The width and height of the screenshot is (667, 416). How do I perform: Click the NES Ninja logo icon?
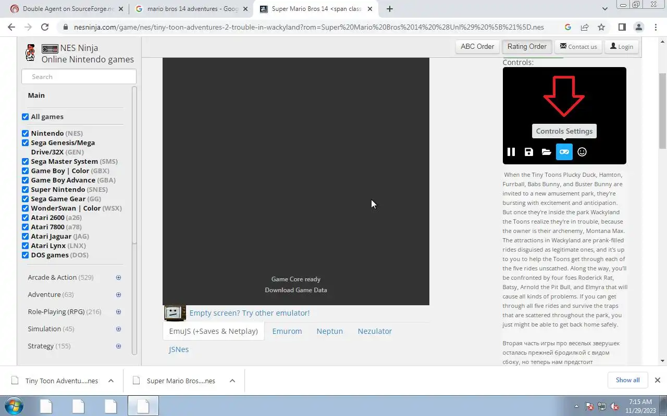coord(31,53)
